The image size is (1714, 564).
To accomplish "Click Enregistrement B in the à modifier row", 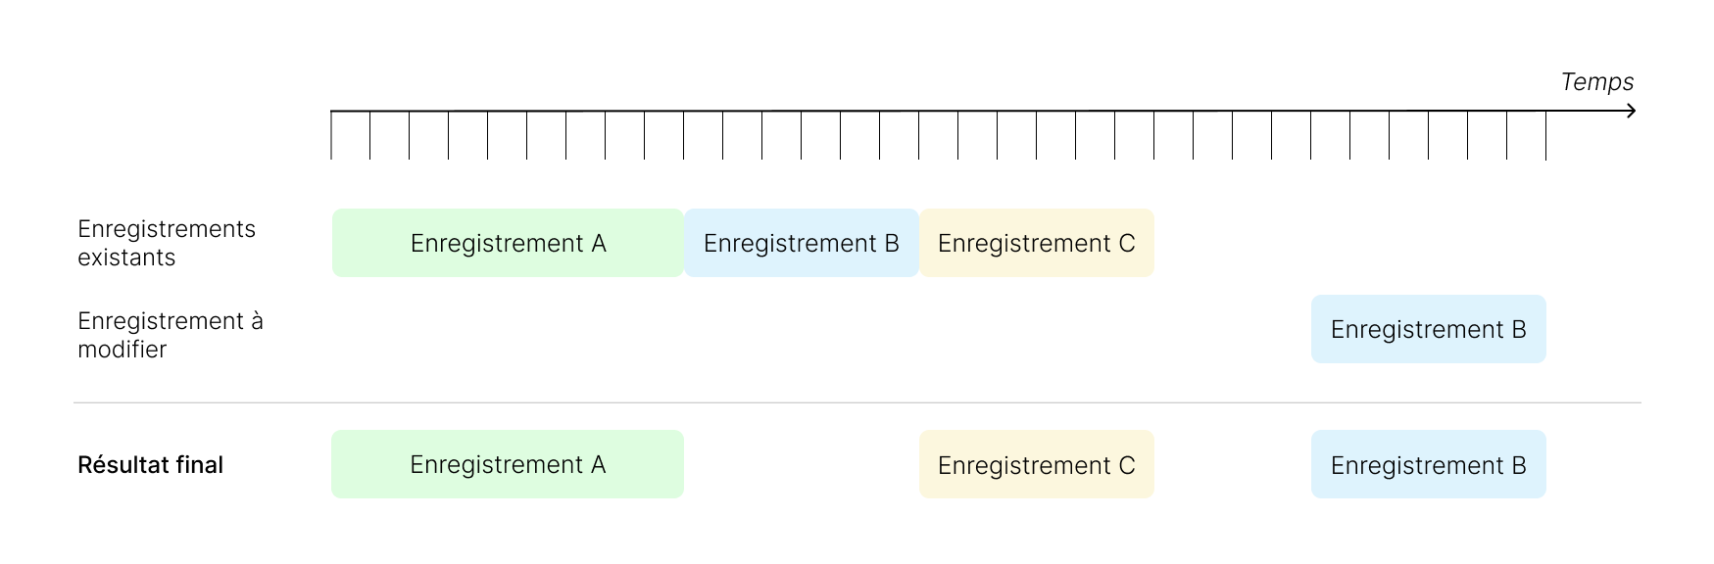I will (1428, 329).
